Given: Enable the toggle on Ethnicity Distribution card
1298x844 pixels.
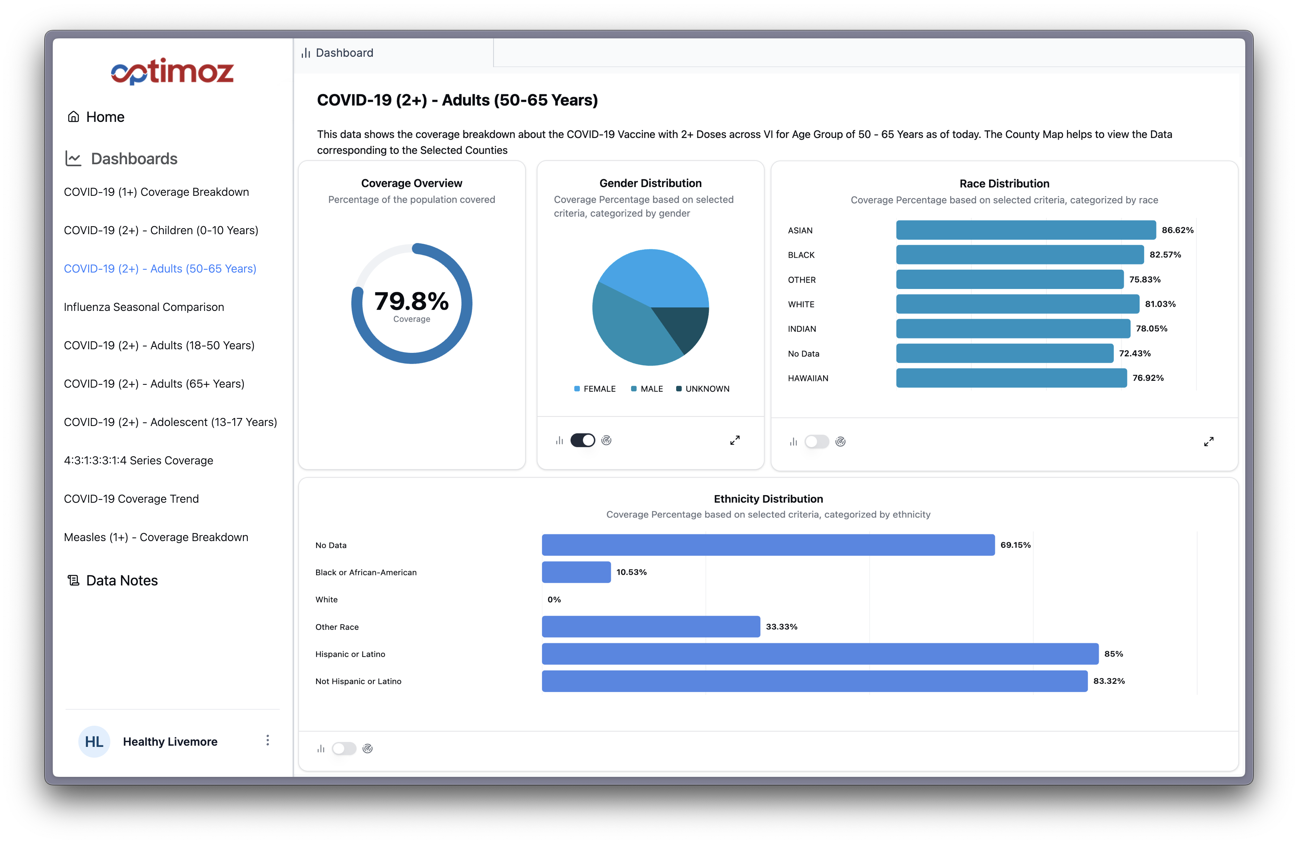Looking at the screenshot, I should click(344, 748).
